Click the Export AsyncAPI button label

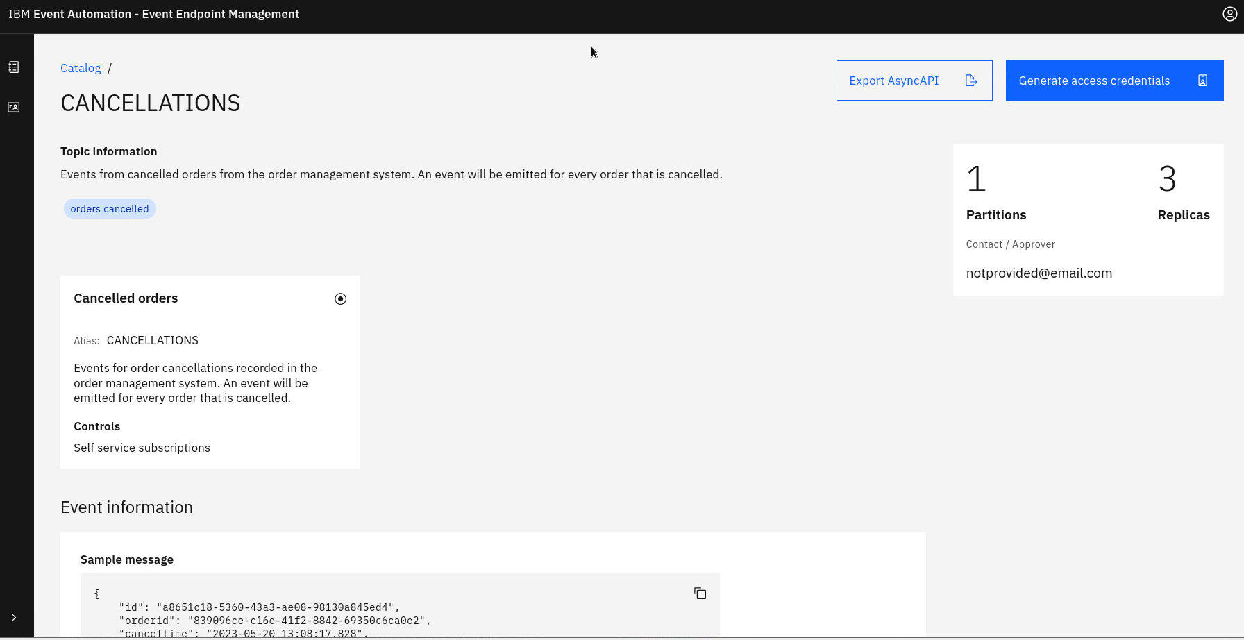(893, 81)
